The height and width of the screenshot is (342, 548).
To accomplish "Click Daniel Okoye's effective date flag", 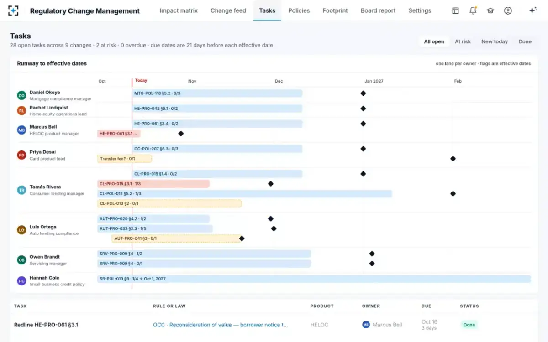I will (x=363, y=93).
